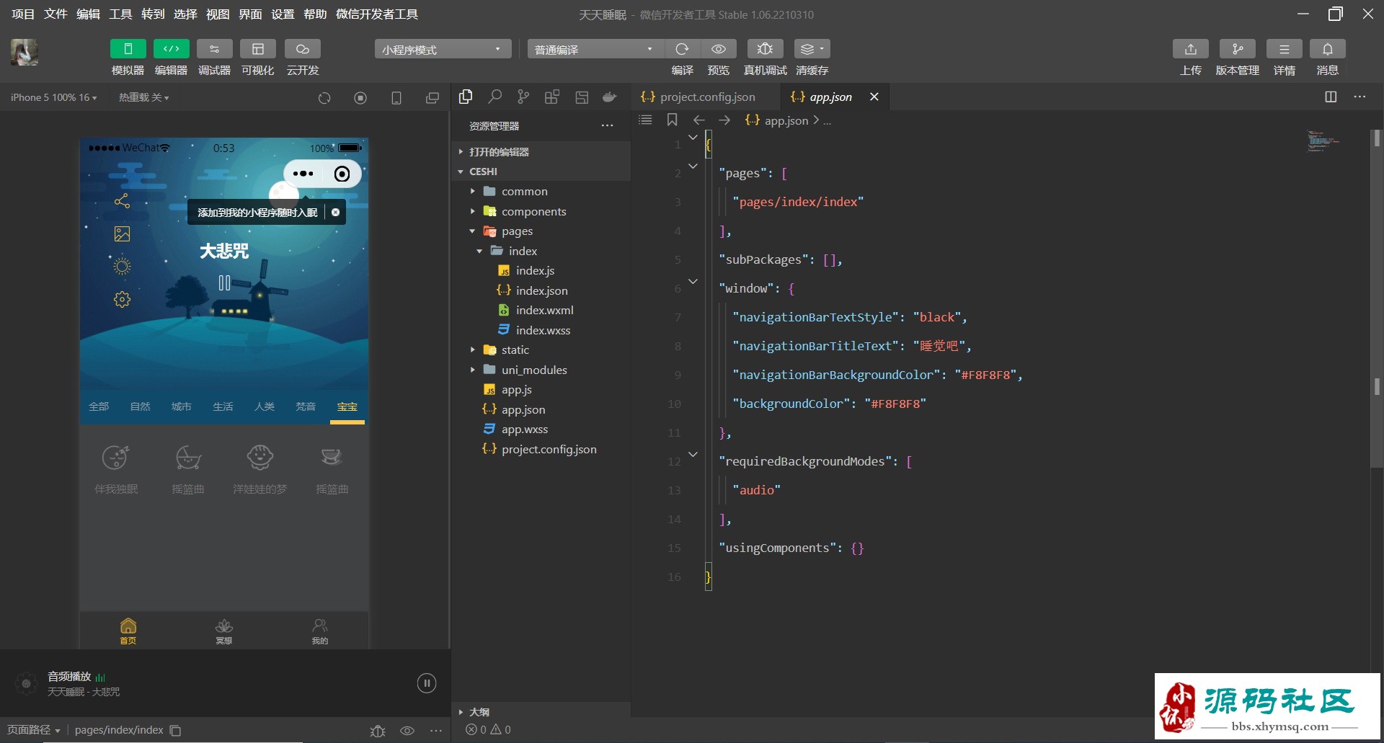Close the app.json editor tab
Viewport: 1384px width, 743px height.
874,97
